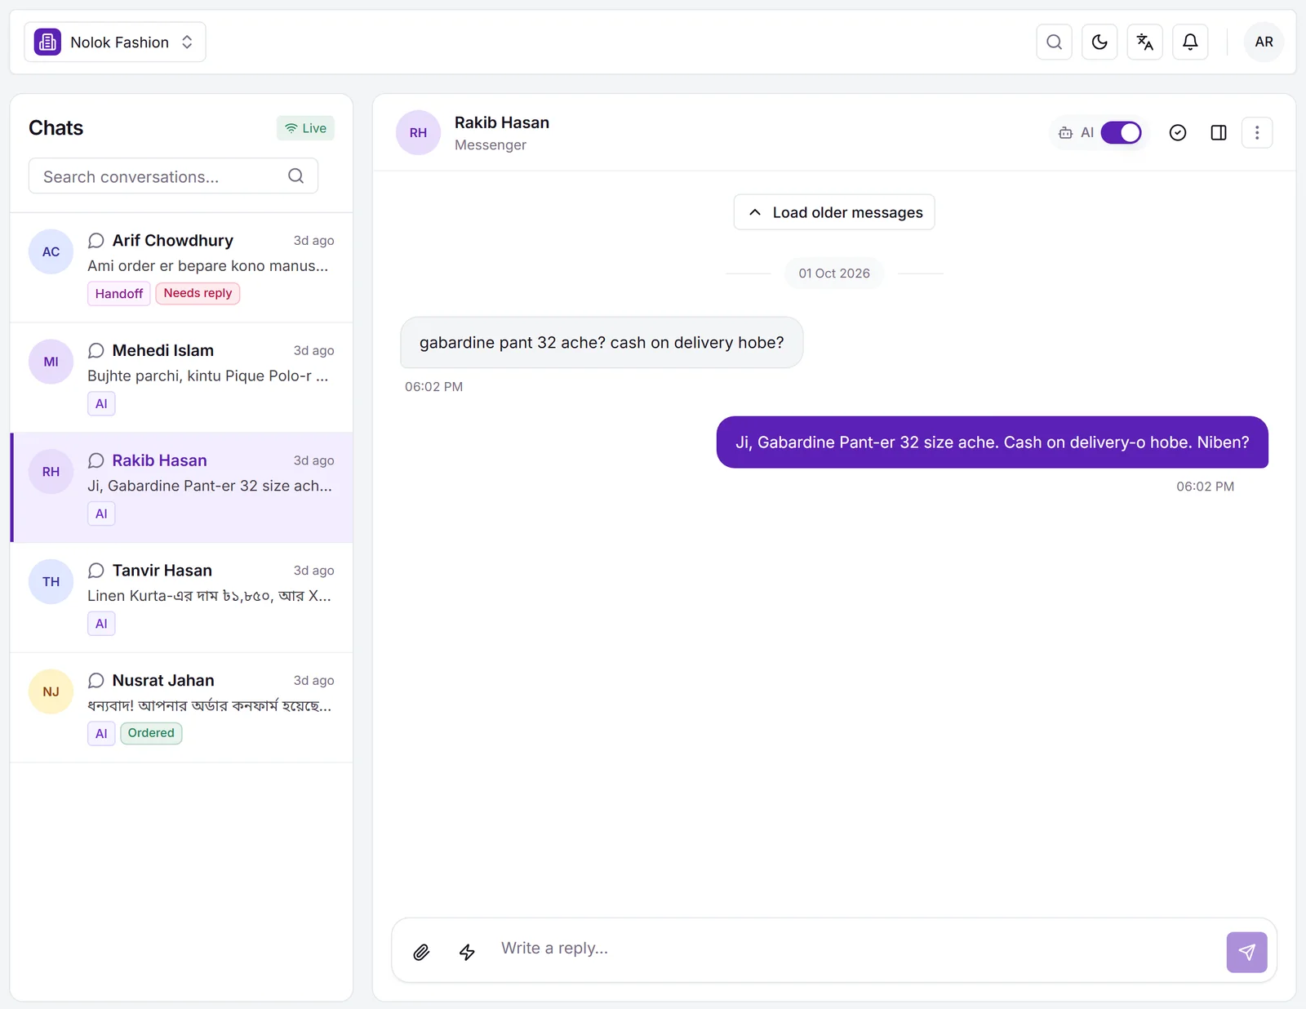Click the magnifier in Search conversations box
This screenshot has height=1009, width=1306.
point(295,176)
